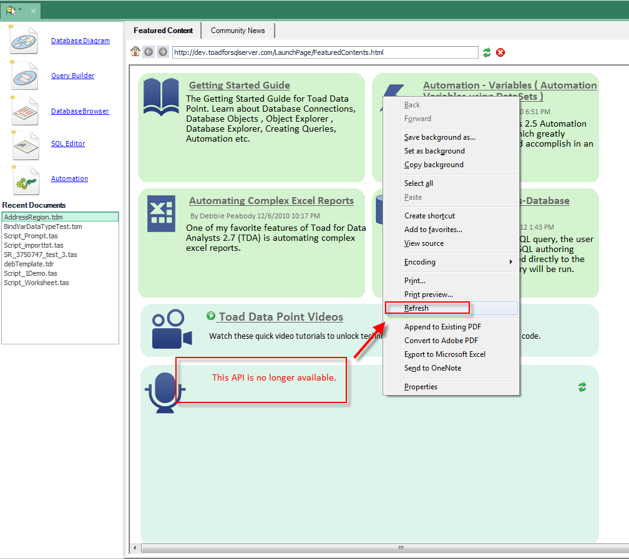The width and height of the screenshot is (629, 559).
Task: Open Automating Complex Excel Reports article
Action: (271, 200)
